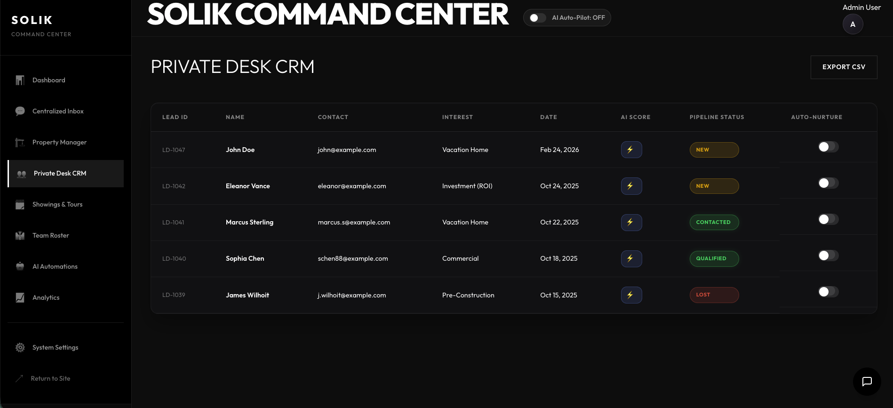Viewport: 893px width, 408px height.
Task: Click the name Sophia Chen
Action: click(245, 258)
